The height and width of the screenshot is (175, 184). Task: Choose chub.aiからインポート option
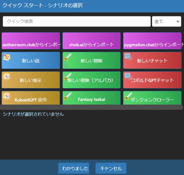point(91,41)
